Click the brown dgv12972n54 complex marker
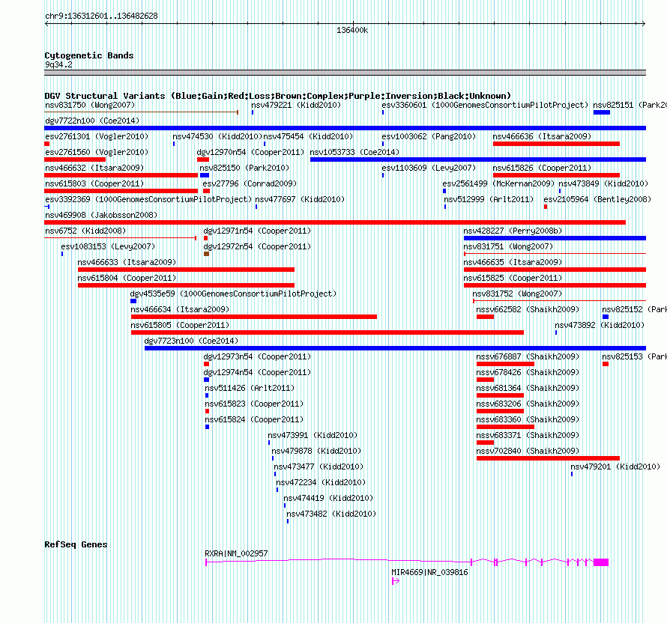Viewport: 667px width, 623px height. [206, 254]
